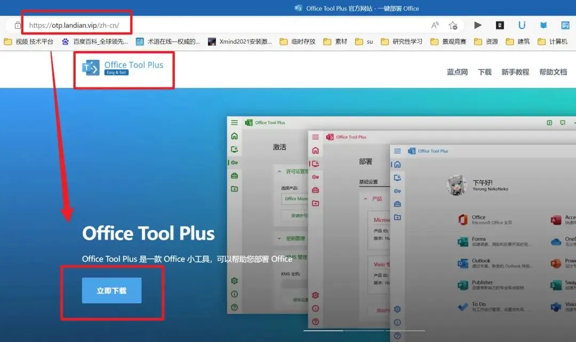Open the Outlook app tile
This screenshot has width=576, height=342.
(495, 263)
